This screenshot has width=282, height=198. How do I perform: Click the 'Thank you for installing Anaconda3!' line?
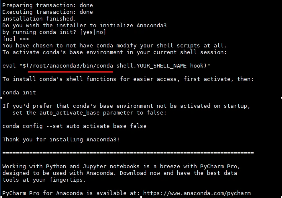pyautogui.click(x=61, y=140)
